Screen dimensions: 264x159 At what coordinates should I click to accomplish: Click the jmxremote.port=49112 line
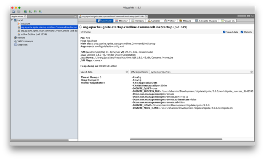pyautogui.click(x=160, y=97)
